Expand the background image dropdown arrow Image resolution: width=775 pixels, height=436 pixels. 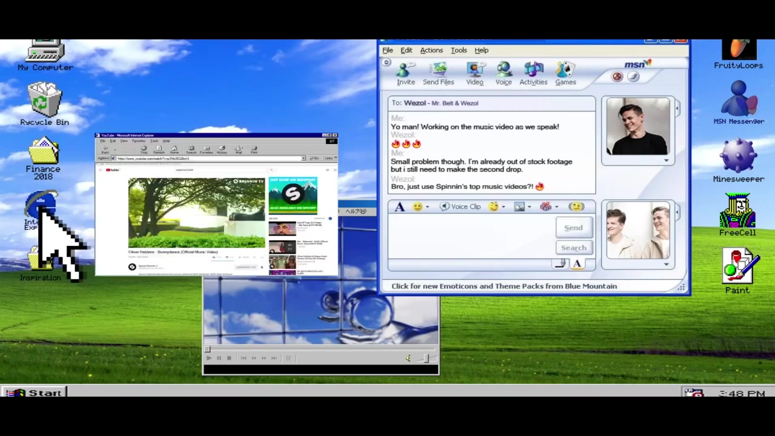click(x=529, y=207)
